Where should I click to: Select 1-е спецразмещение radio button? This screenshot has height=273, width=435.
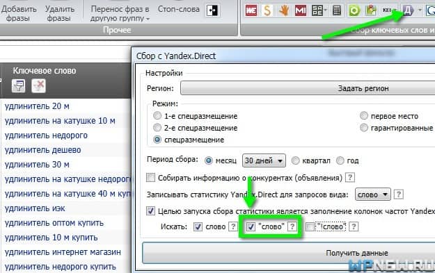pos(157,115)
